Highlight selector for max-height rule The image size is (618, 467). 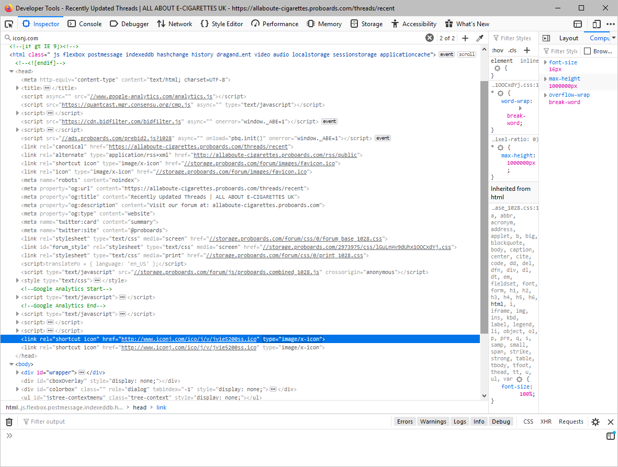click(x=501, y=147)
